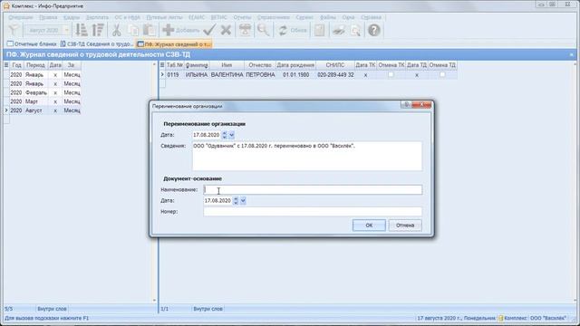Open the 'Зарплата' menu

pos(97,17)
